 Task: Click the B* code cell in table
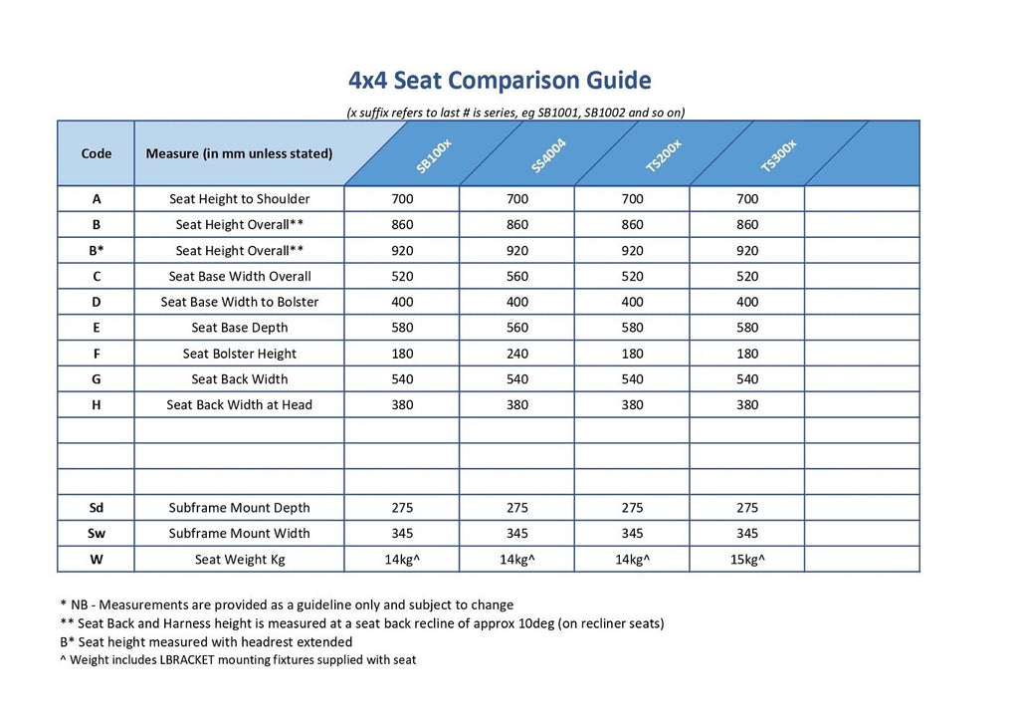pos(97,251)
